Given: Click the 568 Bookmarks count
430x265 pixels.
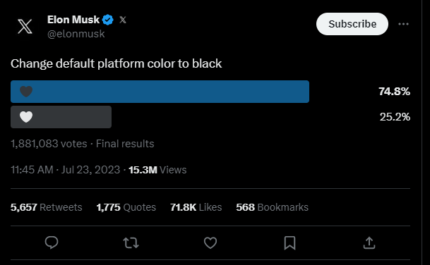Looking at the screenshot, I should click(273, 207).
